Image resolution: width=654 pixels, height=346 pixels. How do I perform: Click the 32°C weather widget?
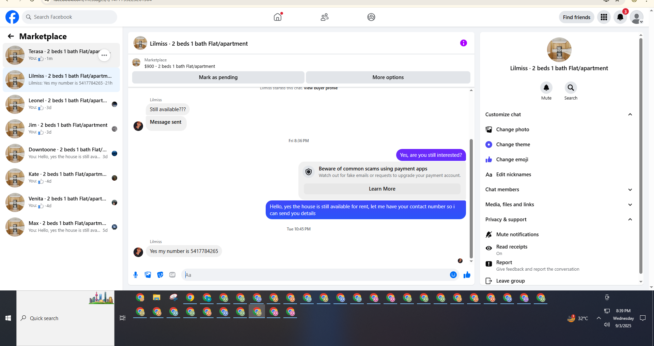[x=577, y=318]
